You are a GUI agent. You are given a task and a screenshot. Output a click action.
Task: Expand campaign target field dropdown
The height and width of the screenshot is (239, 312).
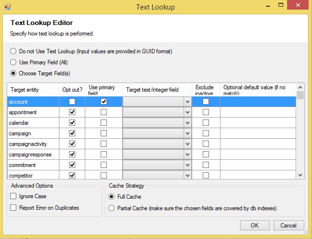click(x=187, y=133)
